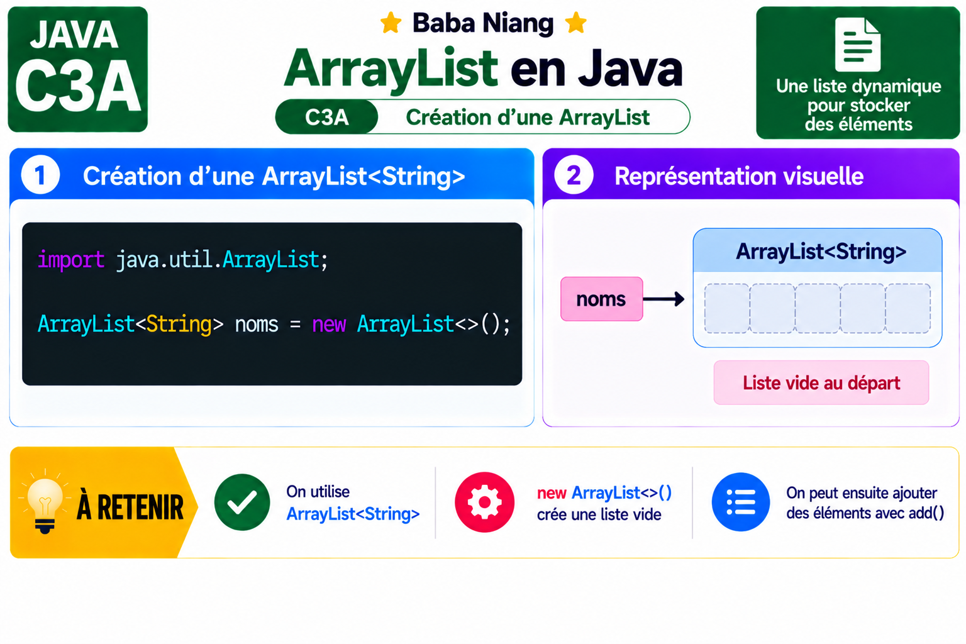This screenshot has height=644, width=966.
Task: Click the number 1 circle badge
Action: (x=41, y=175)
